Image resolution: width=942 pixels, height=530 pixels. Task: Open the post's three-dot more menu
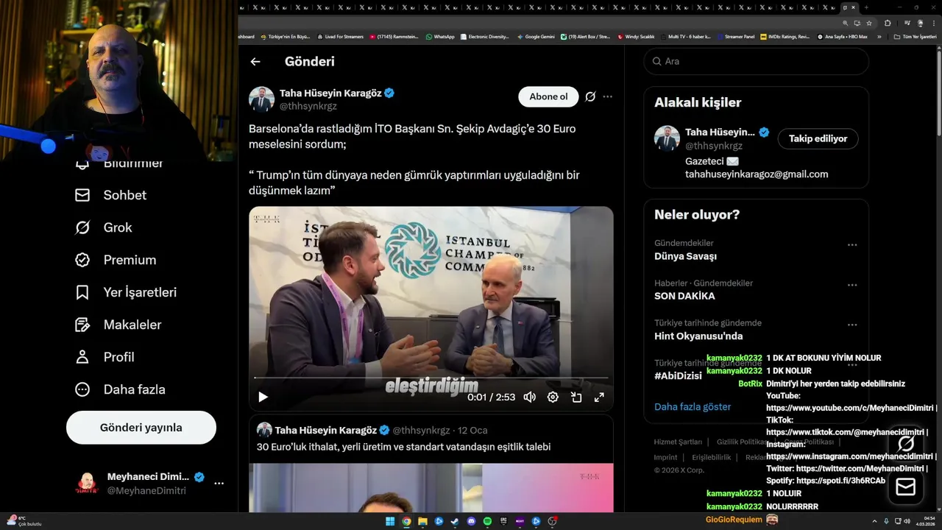coord(607,96)
